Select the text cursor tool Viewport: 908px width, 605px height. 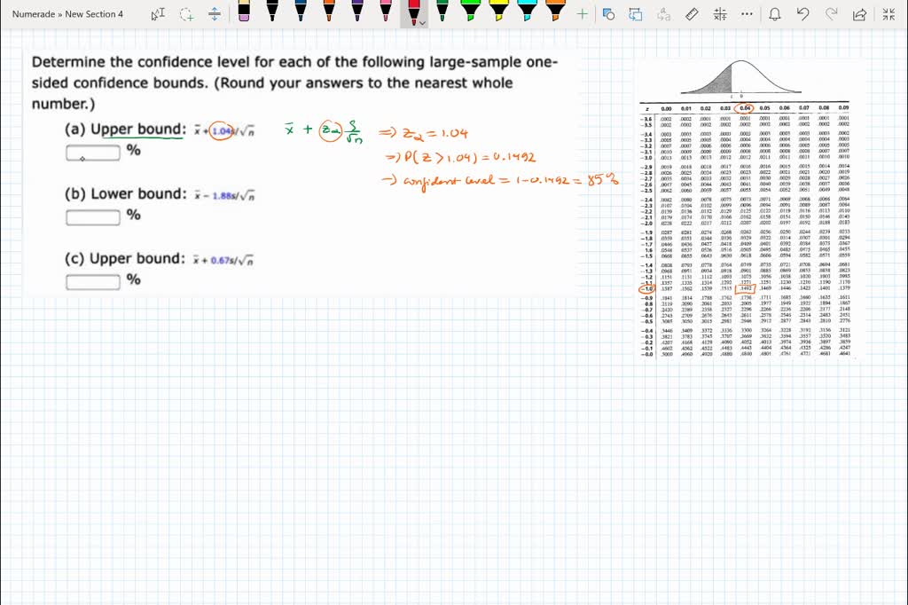pos(158,14)
